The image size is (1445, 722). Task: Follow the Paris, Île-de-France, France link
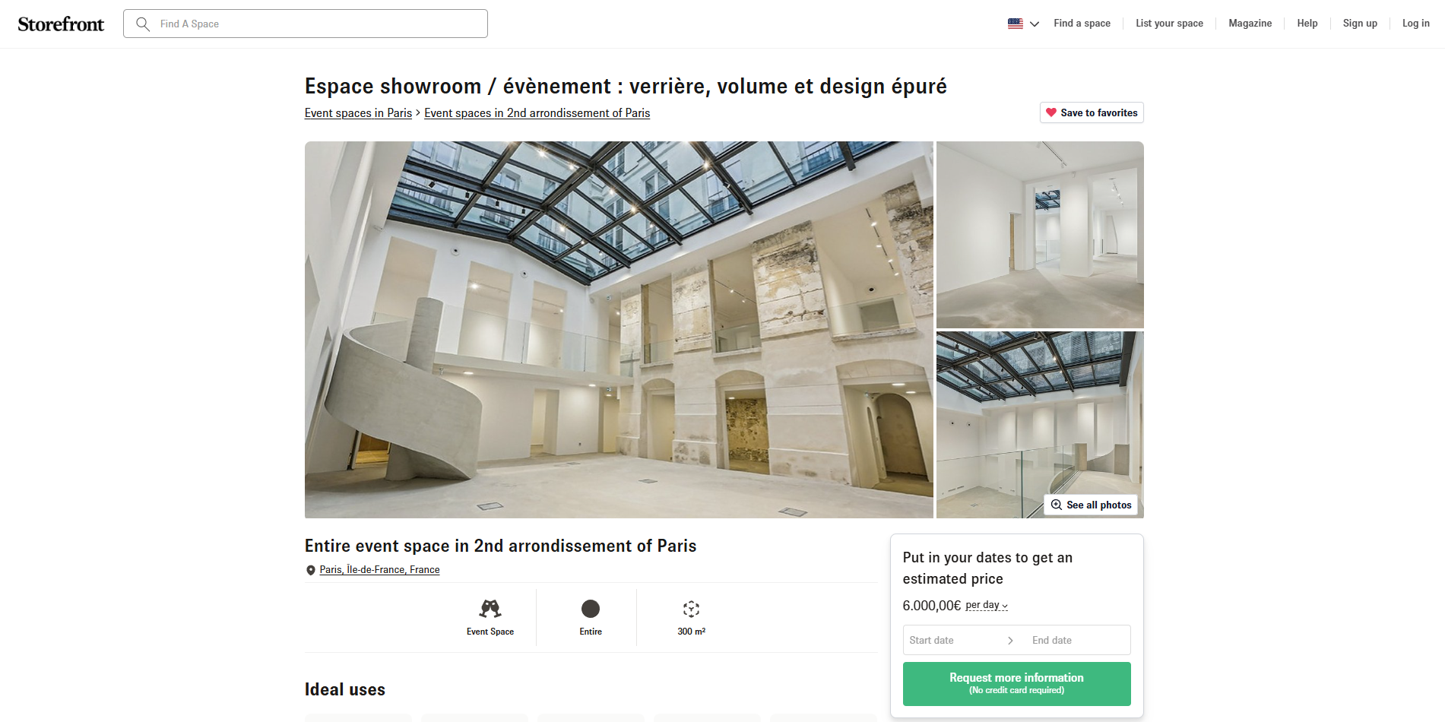click(x=379, y=570)
